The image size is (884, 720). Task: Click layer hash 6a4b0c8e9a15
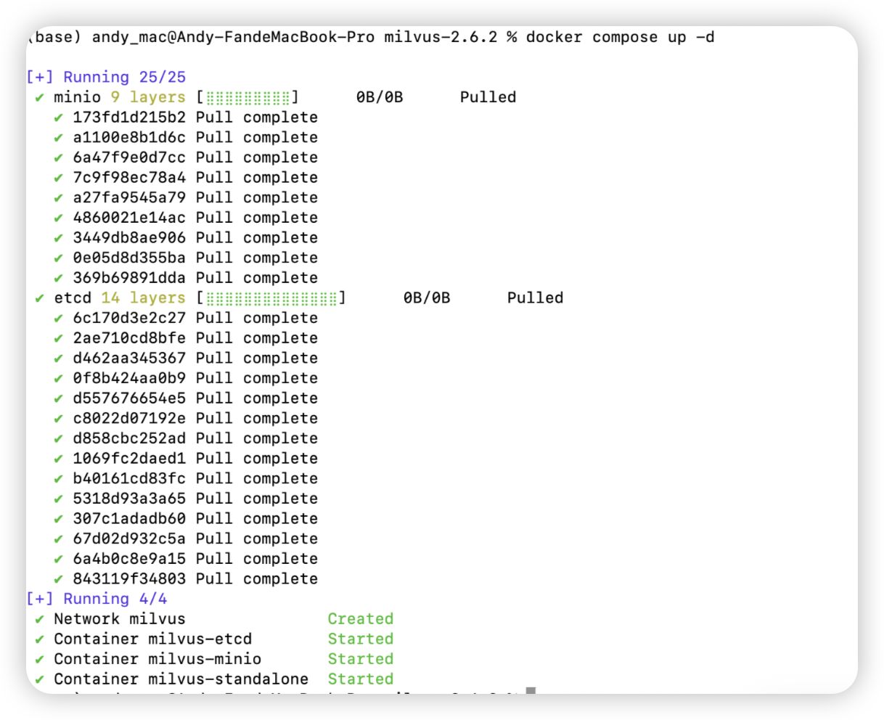129,560
